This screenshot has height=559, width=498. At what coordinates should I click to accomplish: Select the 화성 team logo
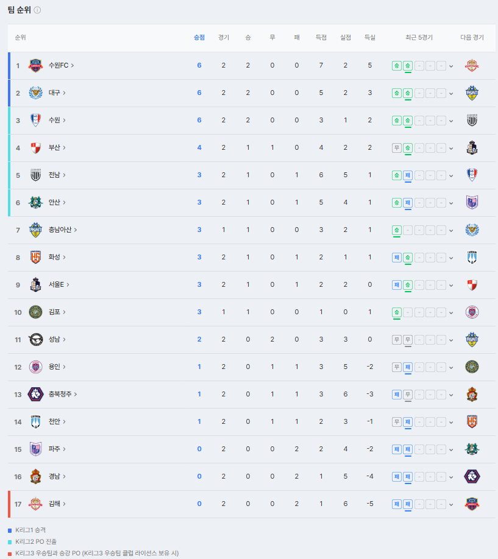35,257
